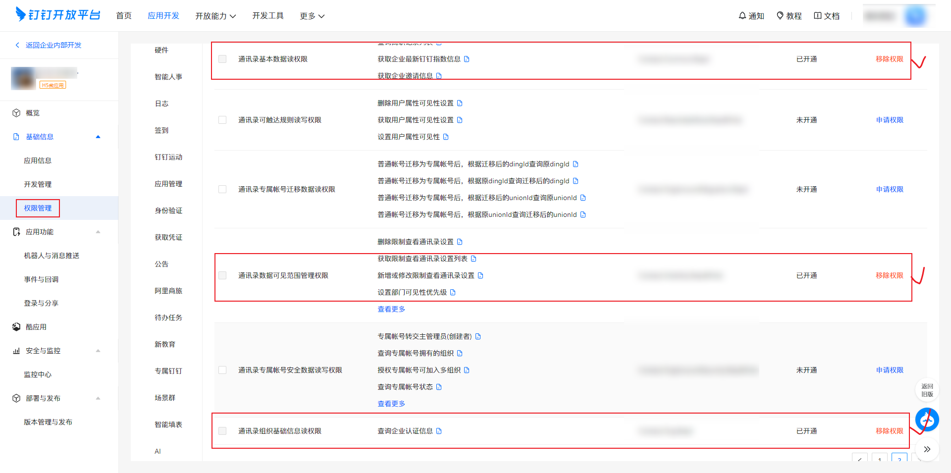Viewport: 951px width, 473px height.
Task: Open 机器人与消息推送 in the sidebar
Action: [52, 256]
